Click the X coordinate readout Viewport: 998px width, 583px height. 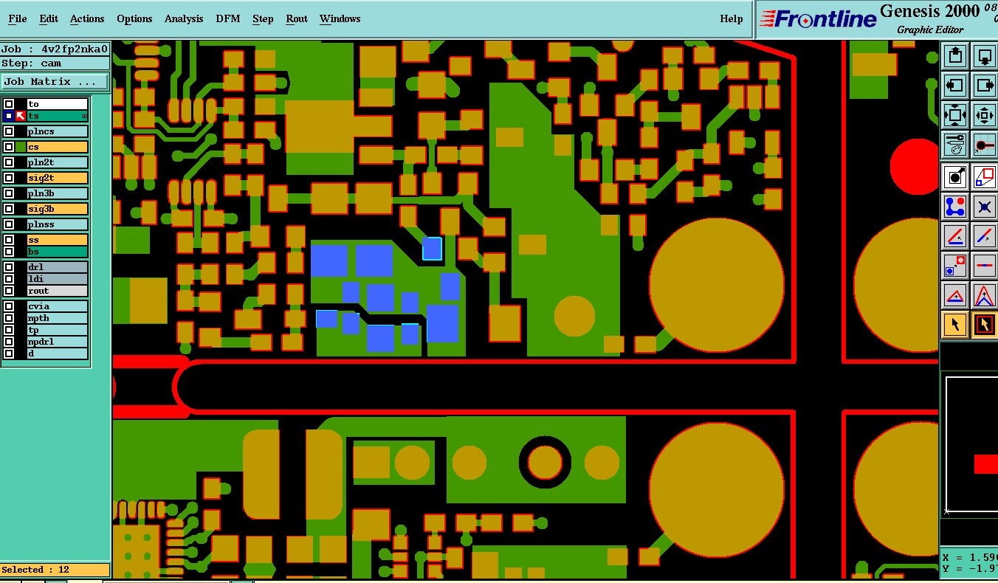[x=970, y=557]
